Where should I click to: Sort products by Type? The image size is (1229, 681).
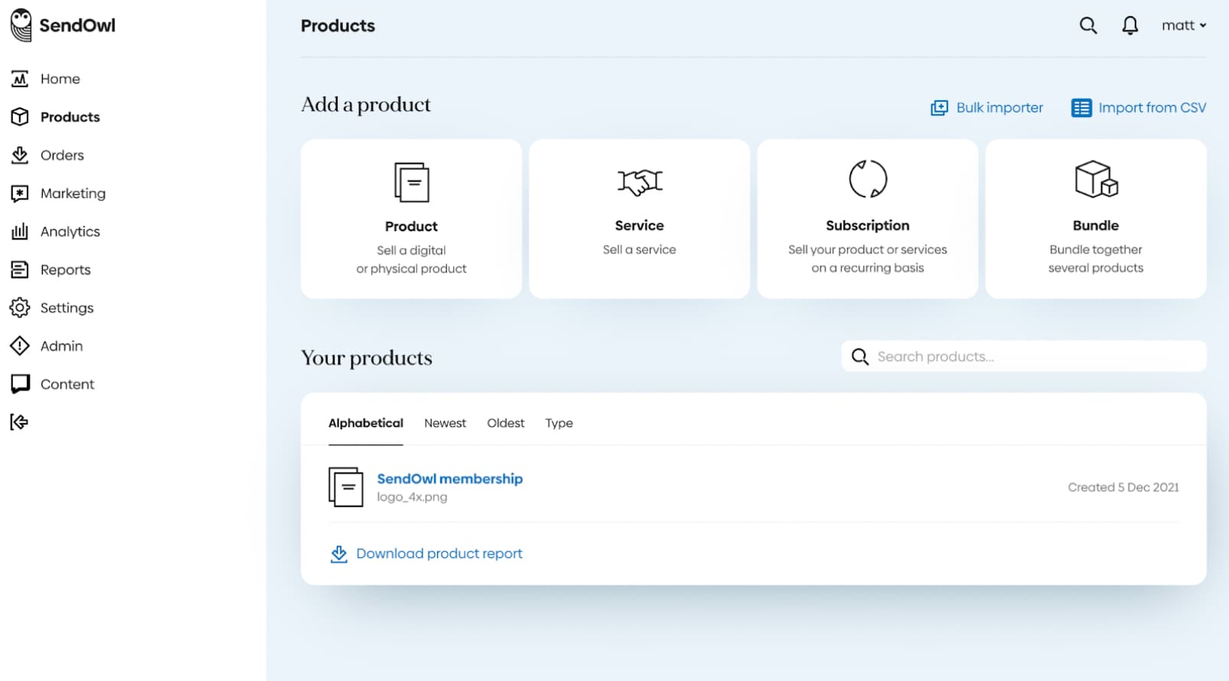click(559, 423)
